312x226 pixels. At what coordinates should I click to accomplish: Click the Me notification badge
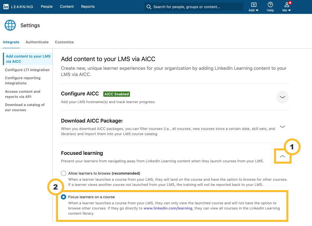tap(289, 3)
